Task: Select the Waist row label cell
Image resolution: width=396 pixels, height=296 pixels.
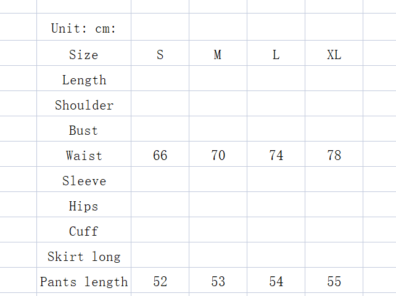Action: tap(84, 156)
